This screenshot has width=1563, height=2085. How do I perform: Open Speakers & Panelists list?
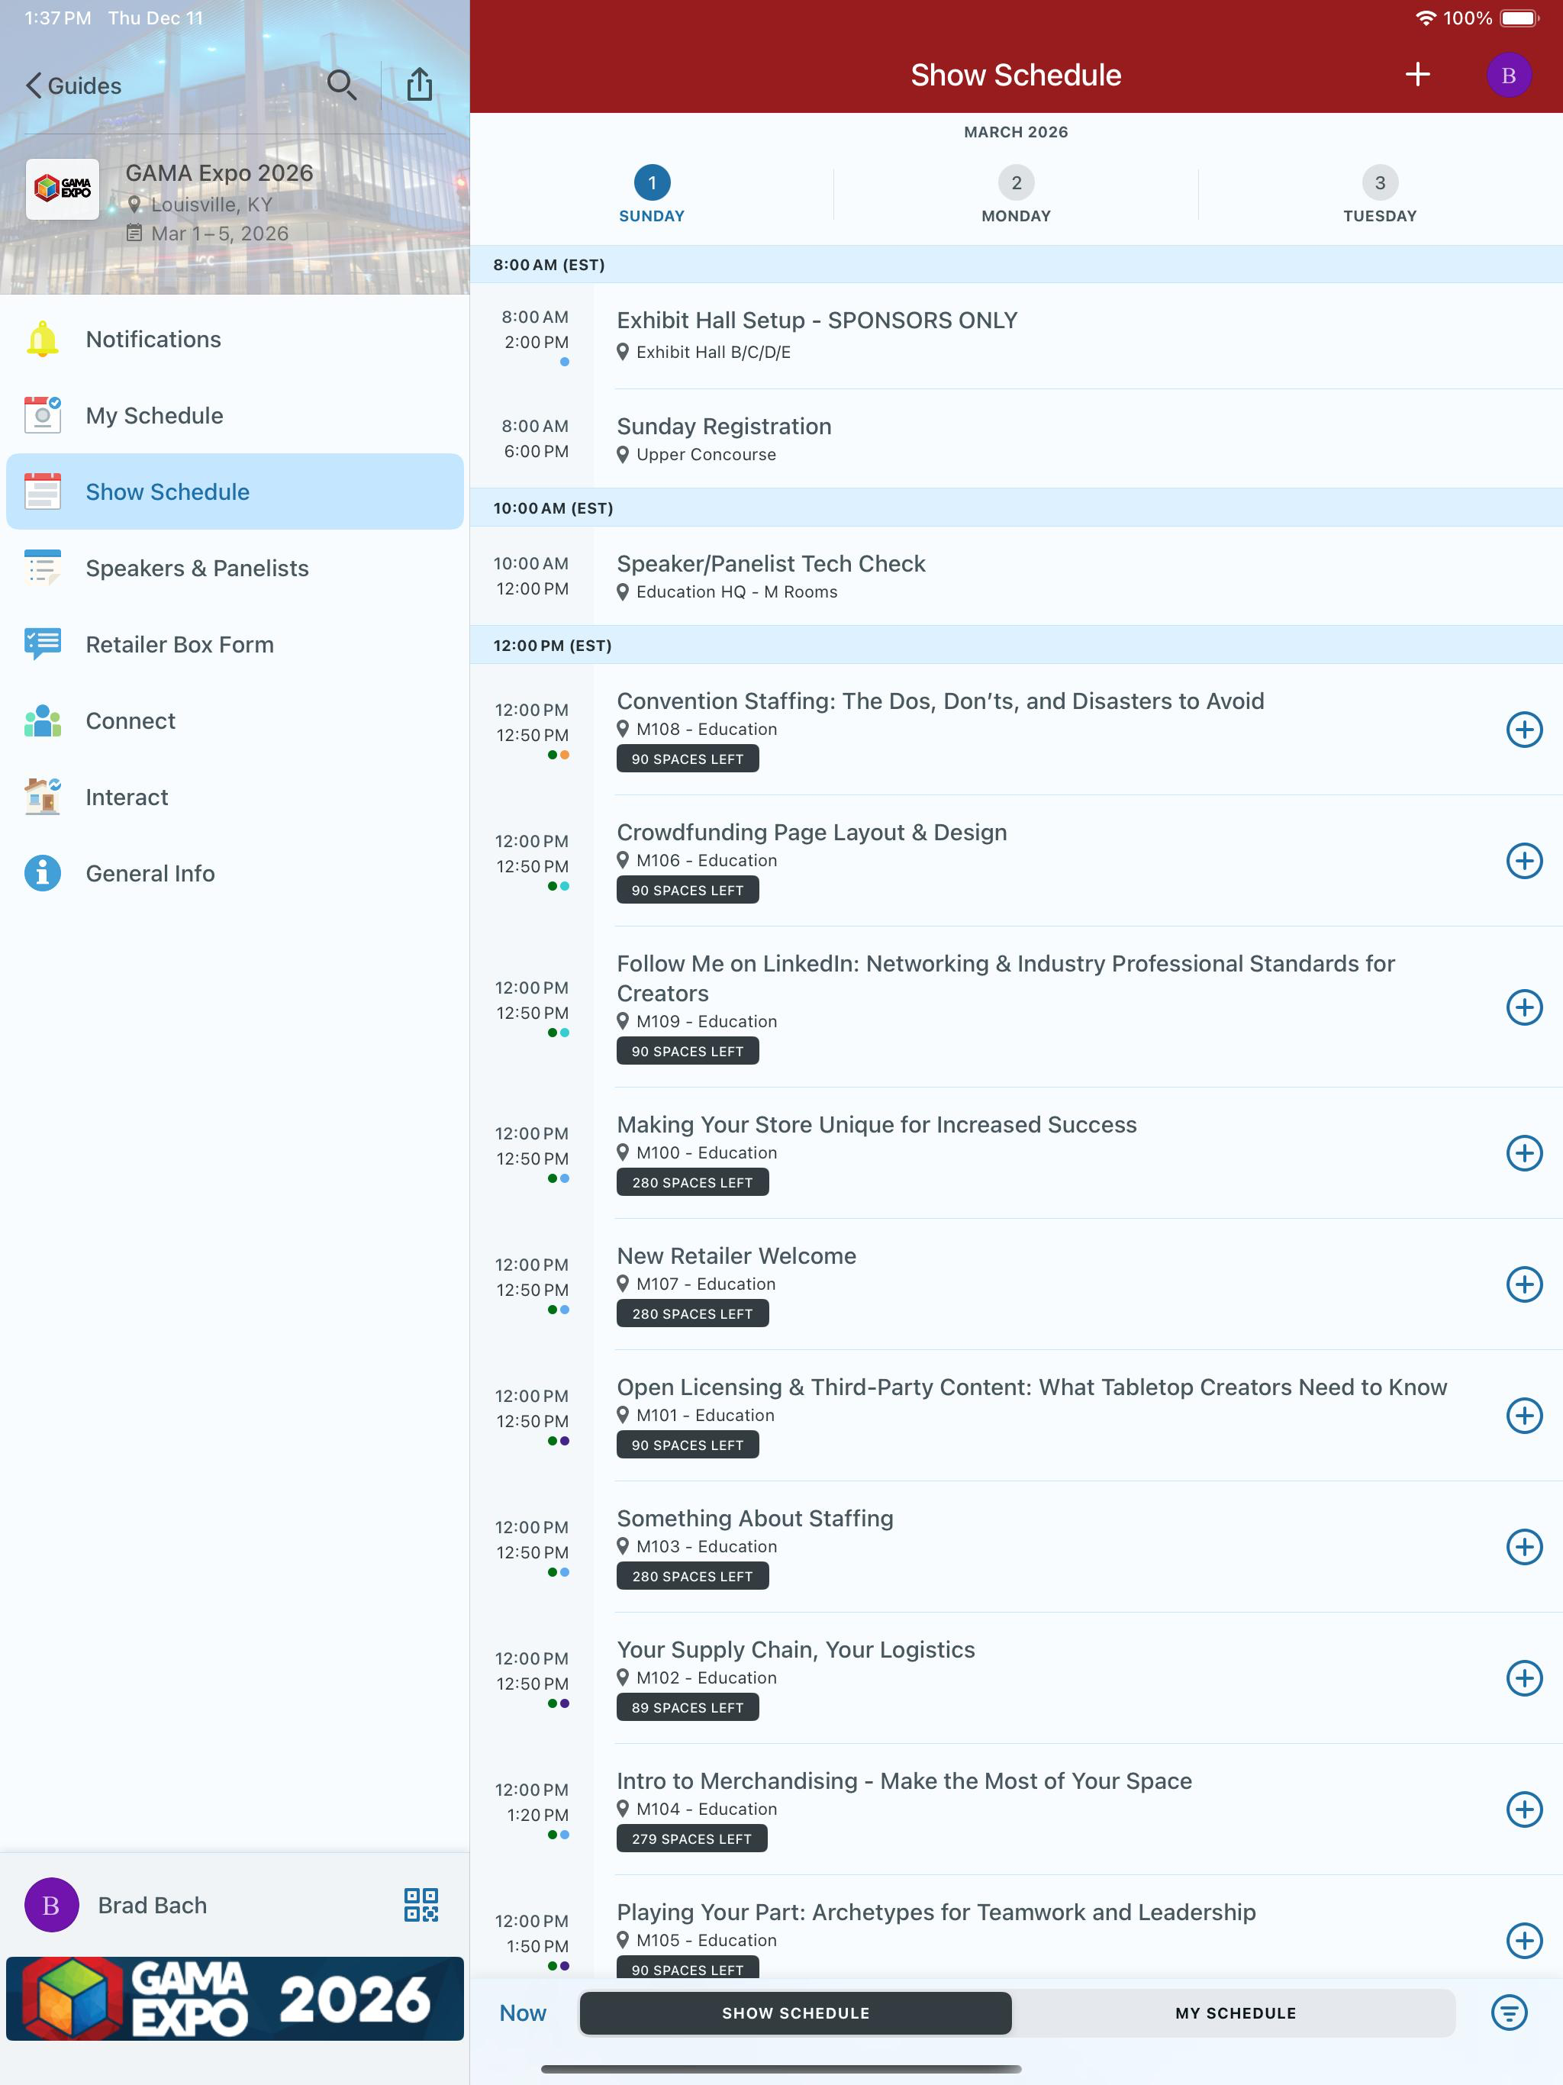pyautogui.click(x=235, y=569)
